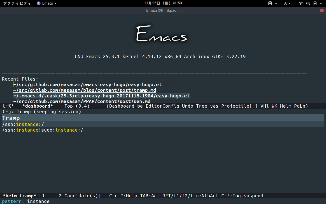Click the VHl minor mode indicator
Image resolution: width=326 pixels, height=204 pixels.
coord(265,106)
